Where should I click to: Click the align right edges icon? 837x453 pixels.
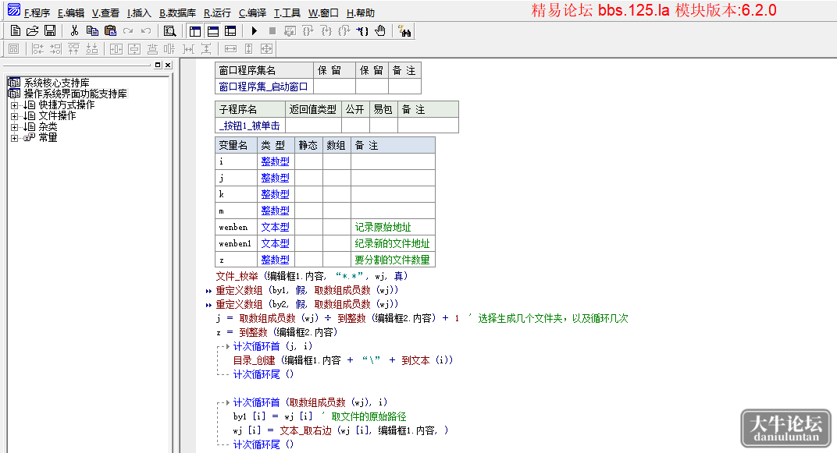pos(55,49)
